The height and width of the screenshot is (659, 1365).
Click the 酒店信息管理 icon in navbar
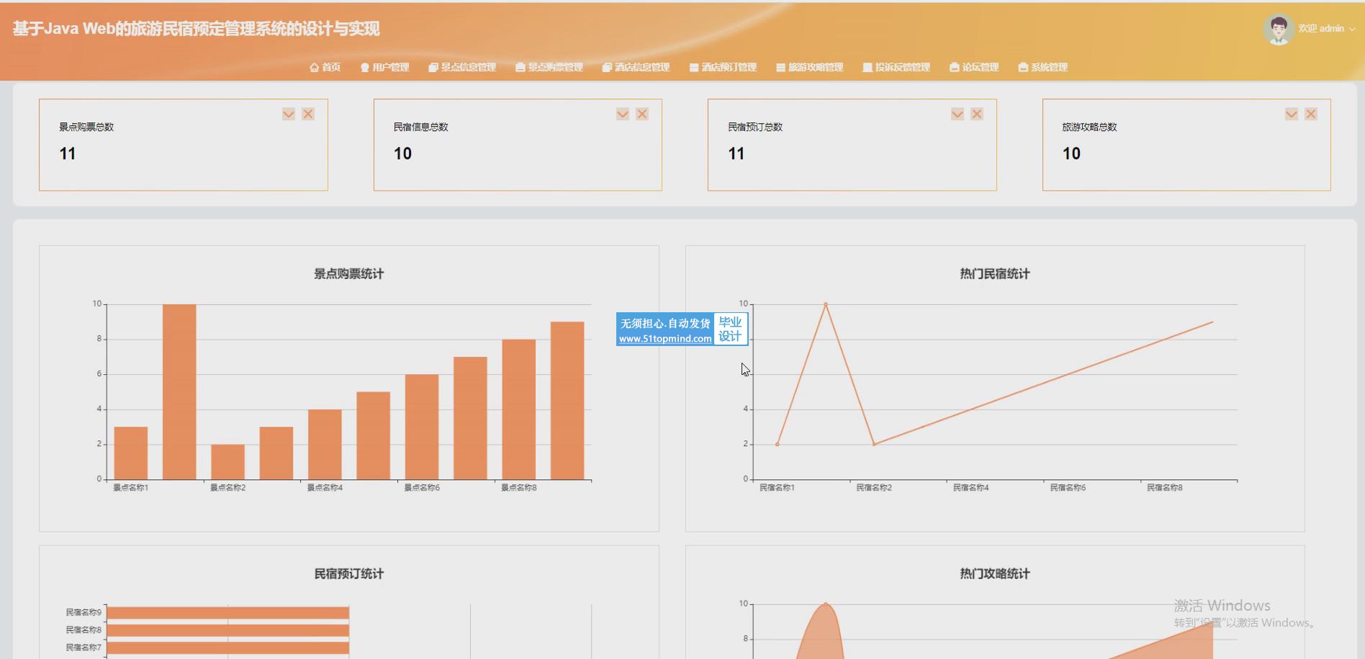click(607, 68)
